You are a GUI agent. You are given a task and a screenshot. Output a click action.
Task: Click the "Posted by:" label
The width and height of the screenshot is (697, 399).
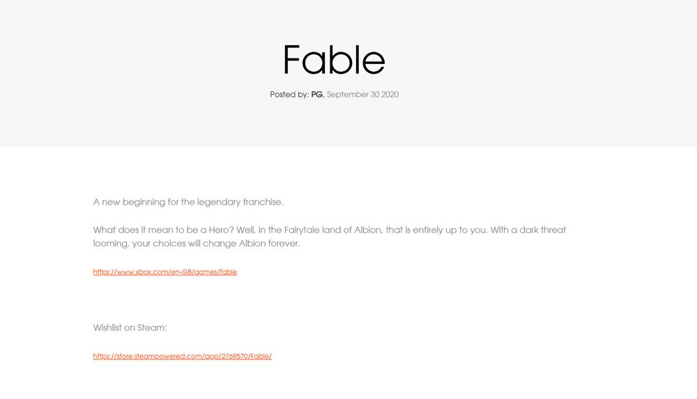click(x=289, y=95)
